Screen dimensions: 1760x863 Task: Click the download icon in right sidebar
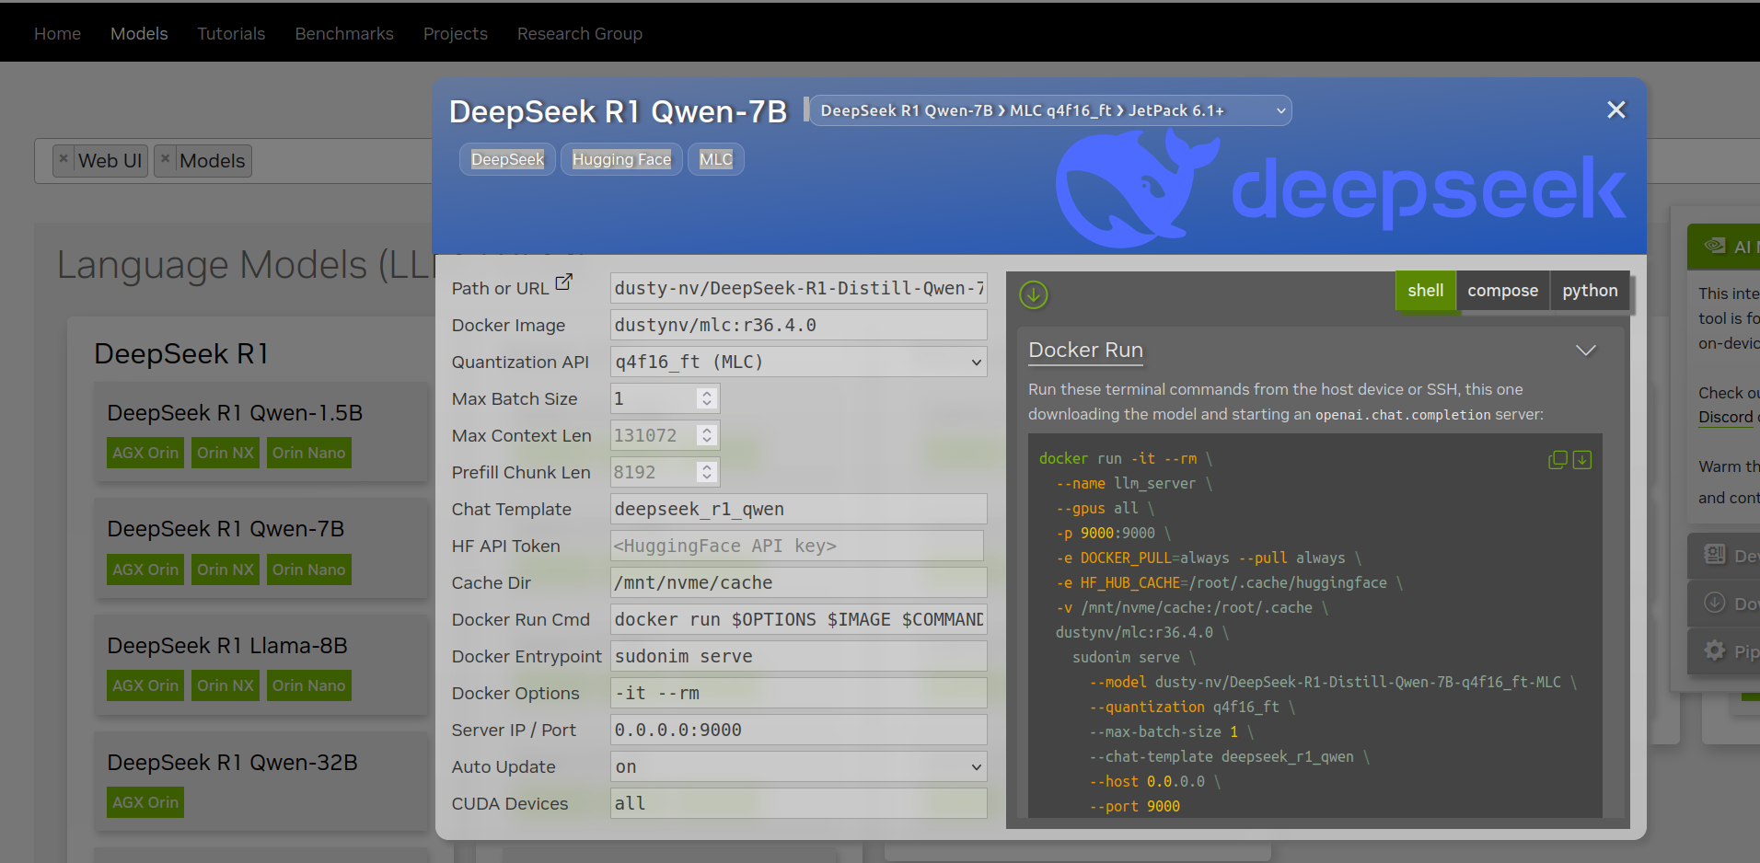(1714, 603)
